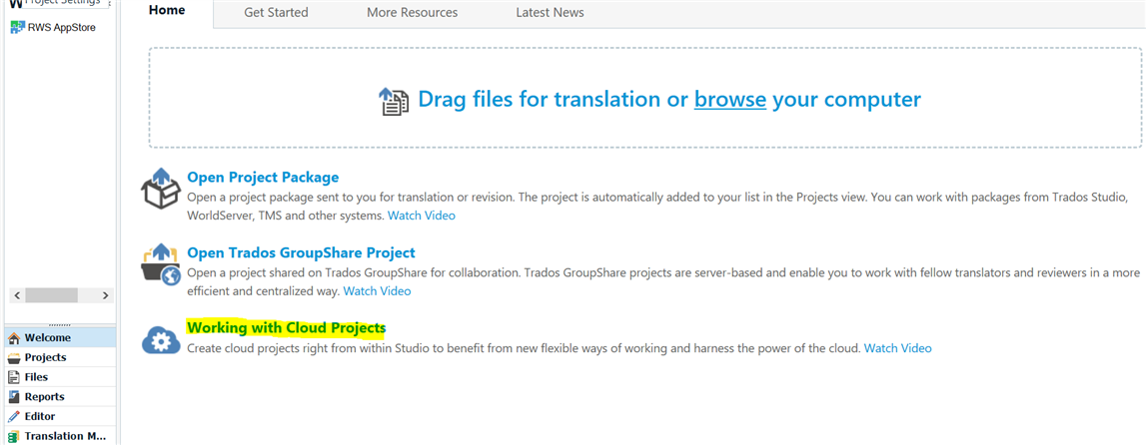Watch Video for Open Project Package
1146x445 pixels.
coord(421,216)
